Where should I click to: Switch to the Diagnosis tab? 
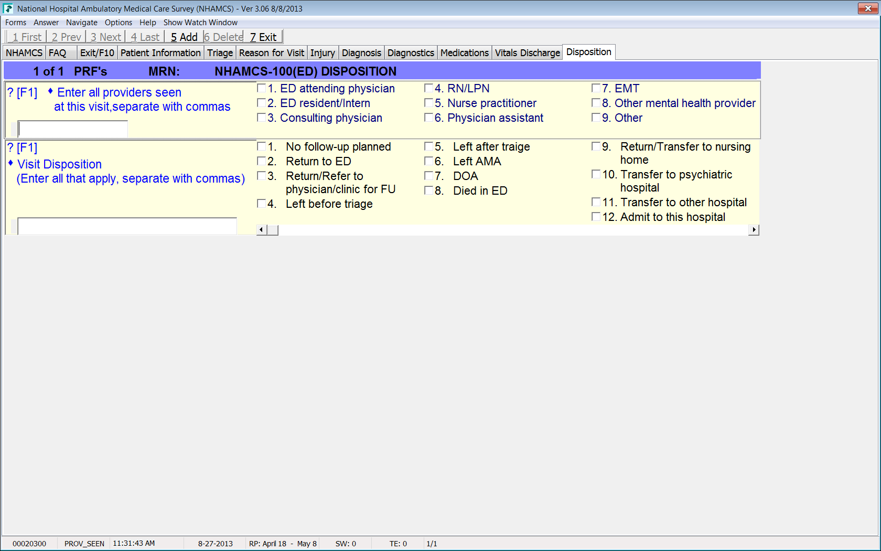[x=361, y=53]
